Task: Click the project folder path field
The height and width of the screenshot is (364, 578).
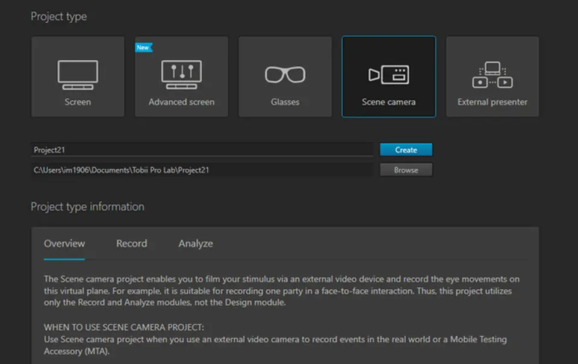Action: click(202, 170)
